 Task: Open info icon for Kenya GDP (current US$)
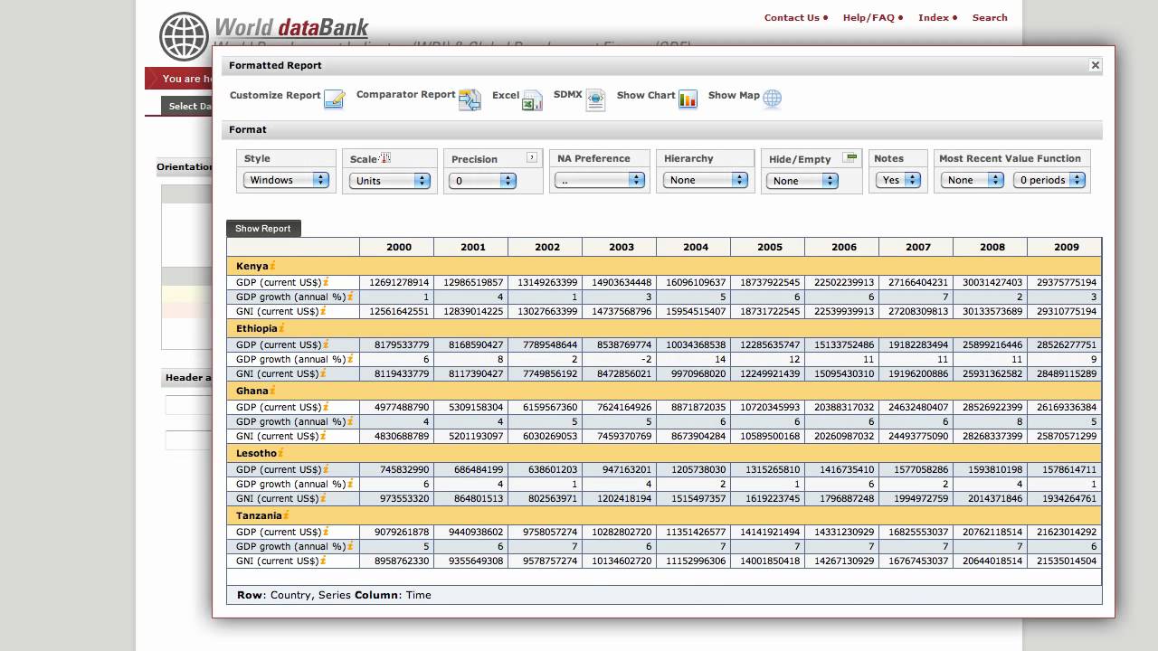pyautogui.click(x=327, y=282)
